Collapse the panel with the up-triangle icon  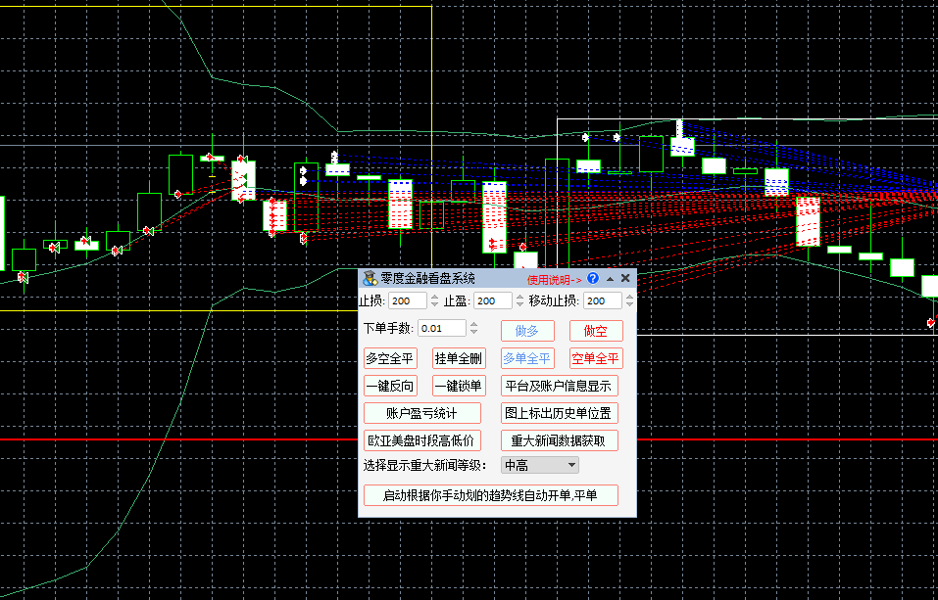(x=610, y=279)
